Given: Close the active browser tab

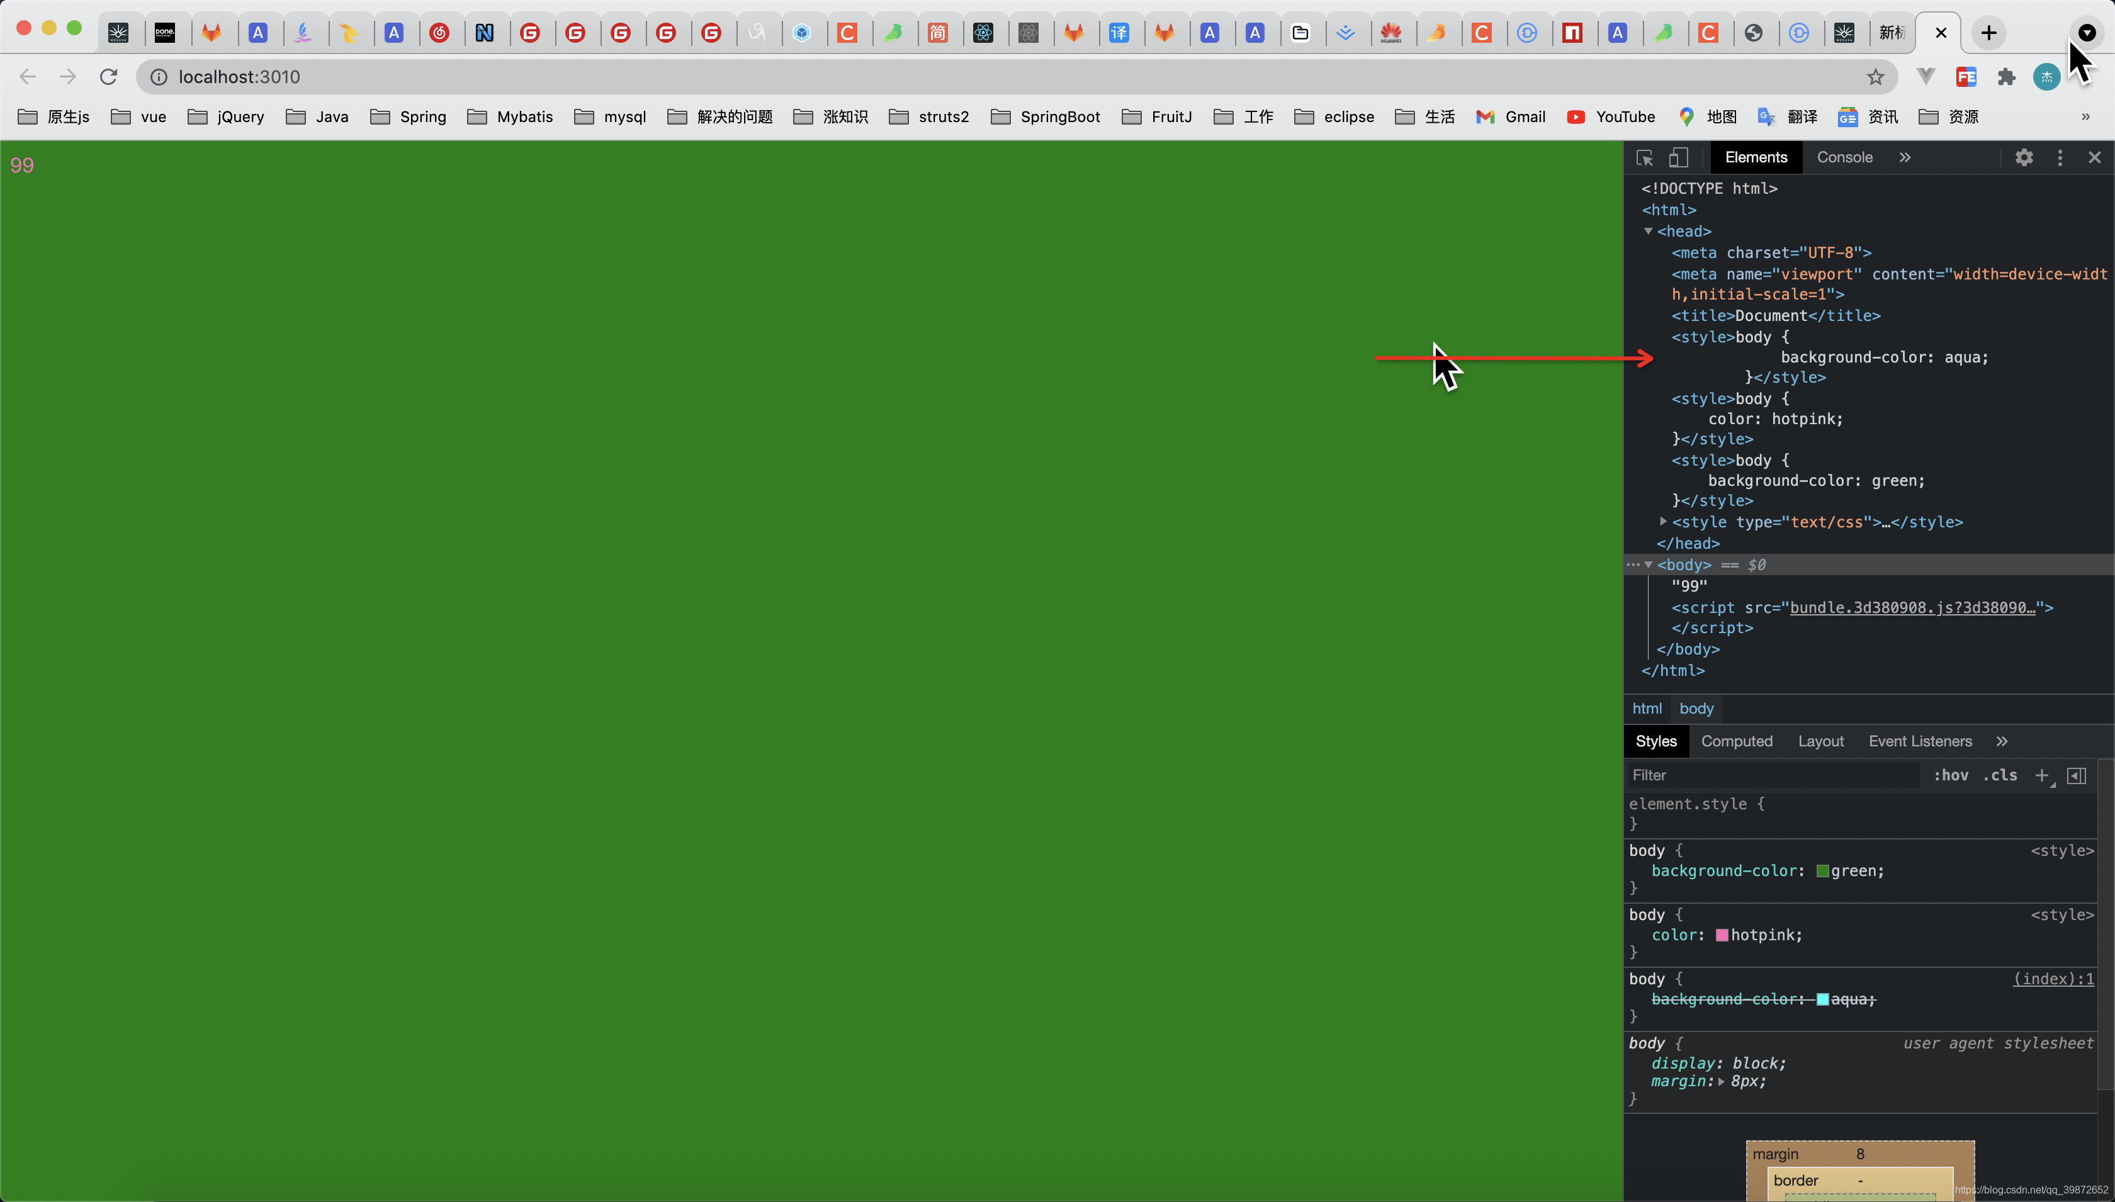Looking at the screenshot, I should coord(1941,33).
